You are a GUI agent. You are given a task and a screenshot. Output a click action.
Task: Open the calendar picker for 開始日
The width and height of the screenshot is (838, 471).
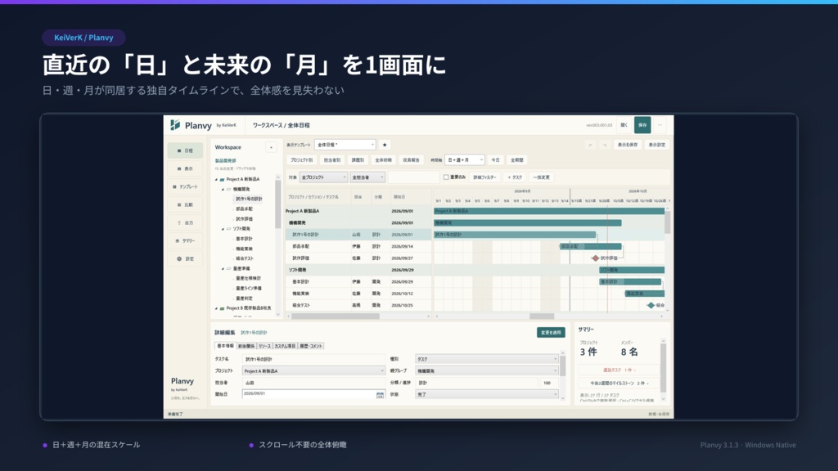click(380, 395)
